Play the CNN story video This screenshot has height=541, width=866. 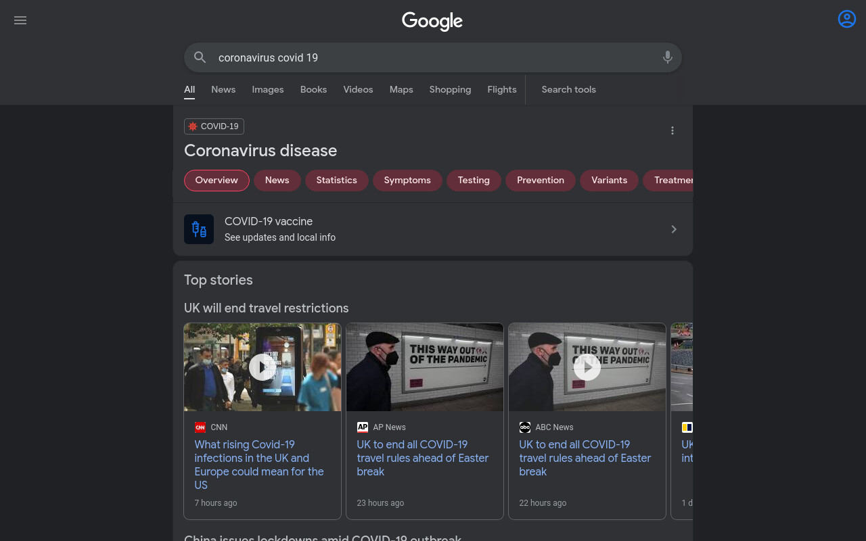coord(263,367)
